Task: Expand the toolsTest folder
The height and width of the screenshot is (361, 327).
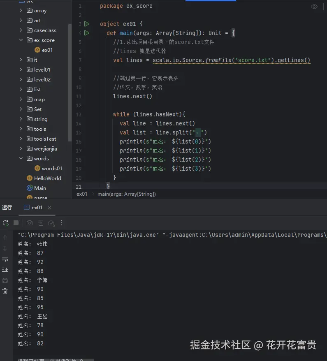Action: click(21, 139)
